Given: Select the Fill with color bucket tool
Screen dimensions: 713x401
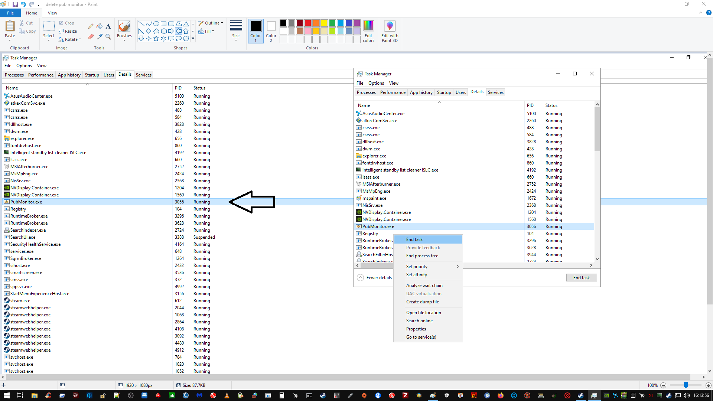Looking at the screenshot, I should click(100, 26).
